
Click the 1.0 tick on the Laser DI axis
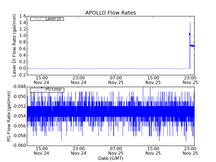click(22, 36)
